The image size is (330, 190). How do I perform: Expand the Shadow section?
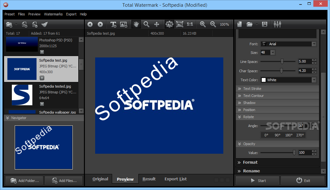pyautogui.click(x=277, y=103)
